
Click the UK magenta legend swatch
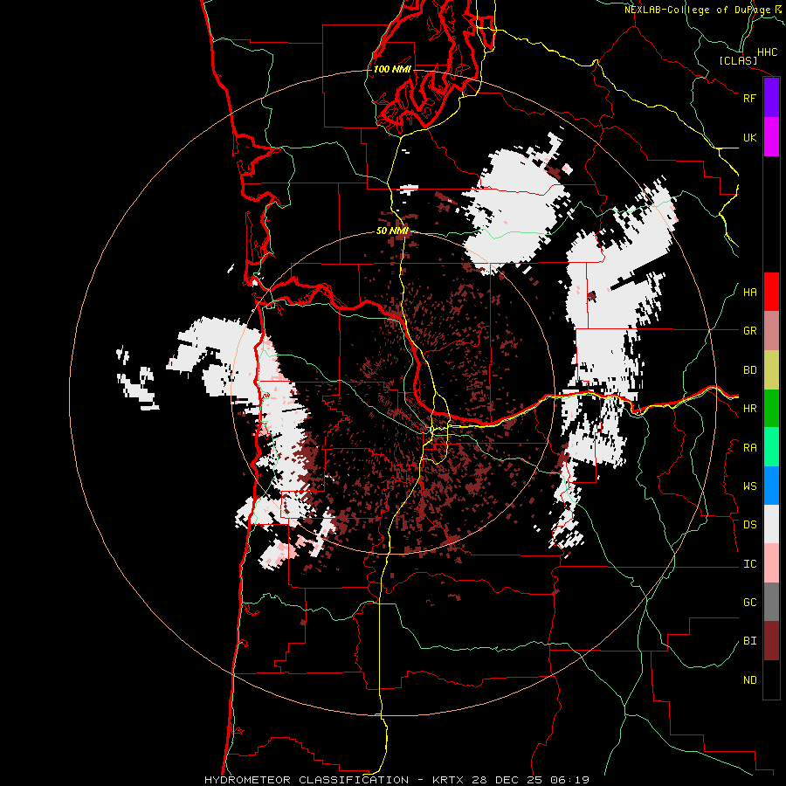(x=771, y=137)
